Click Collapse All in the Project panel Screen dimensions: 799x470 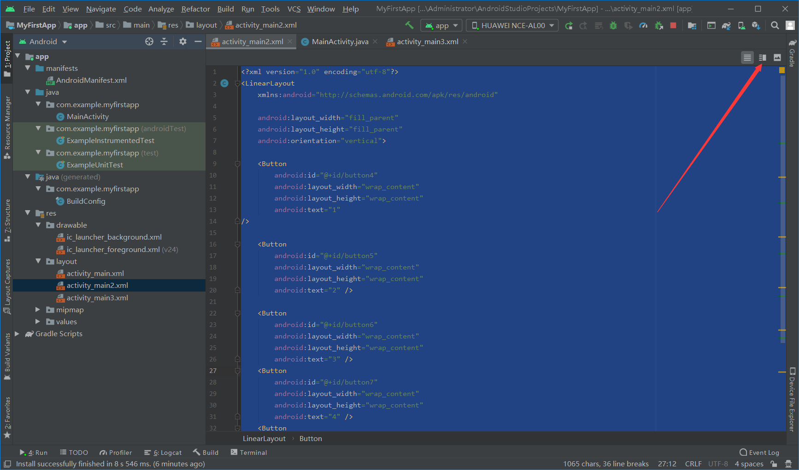click(164, 41)
